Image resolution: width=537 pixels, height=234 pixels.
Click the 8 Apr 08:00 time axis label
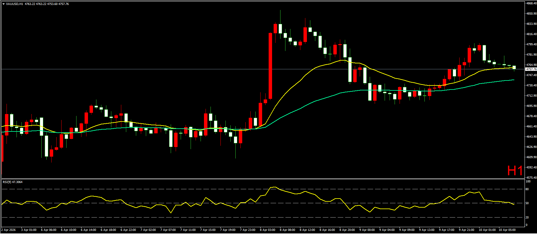[x=287, y=230]
